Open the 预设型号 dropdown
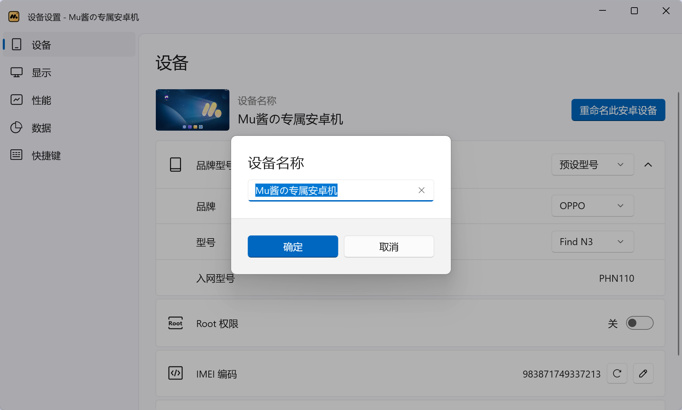 coord(593,165)
